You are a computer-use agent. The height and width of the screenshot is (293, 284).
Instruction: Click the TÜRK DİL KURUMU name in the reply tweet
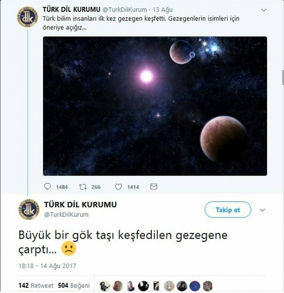tap(80, 204)
